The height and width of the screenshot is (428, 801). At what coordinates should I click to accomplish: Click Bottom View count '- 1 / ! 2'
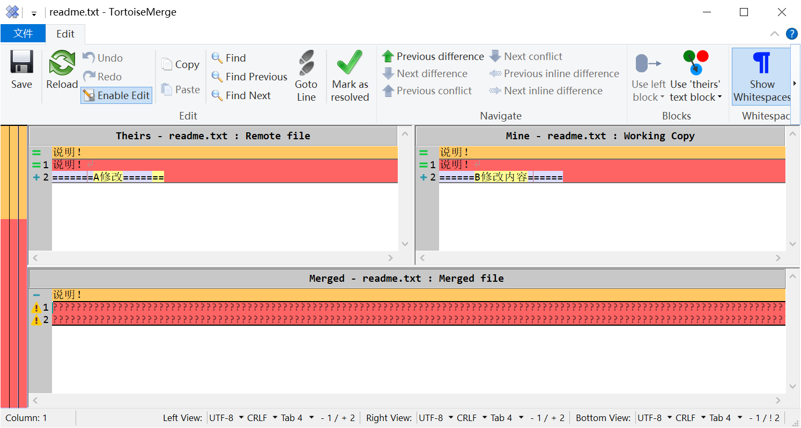point(765,418)
